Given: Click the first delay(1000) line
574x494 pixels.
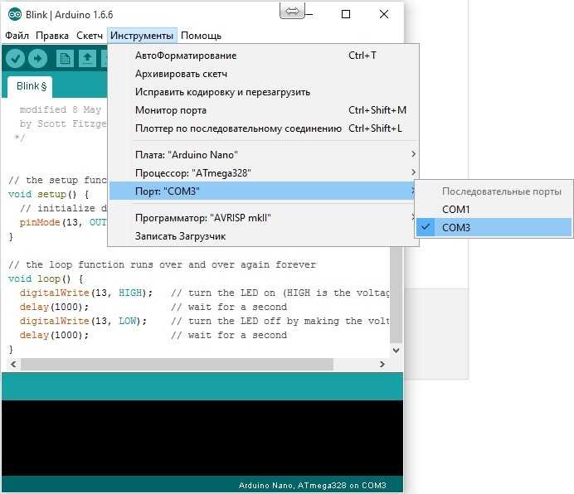Looking at the screenshot, I should [54, 307].
